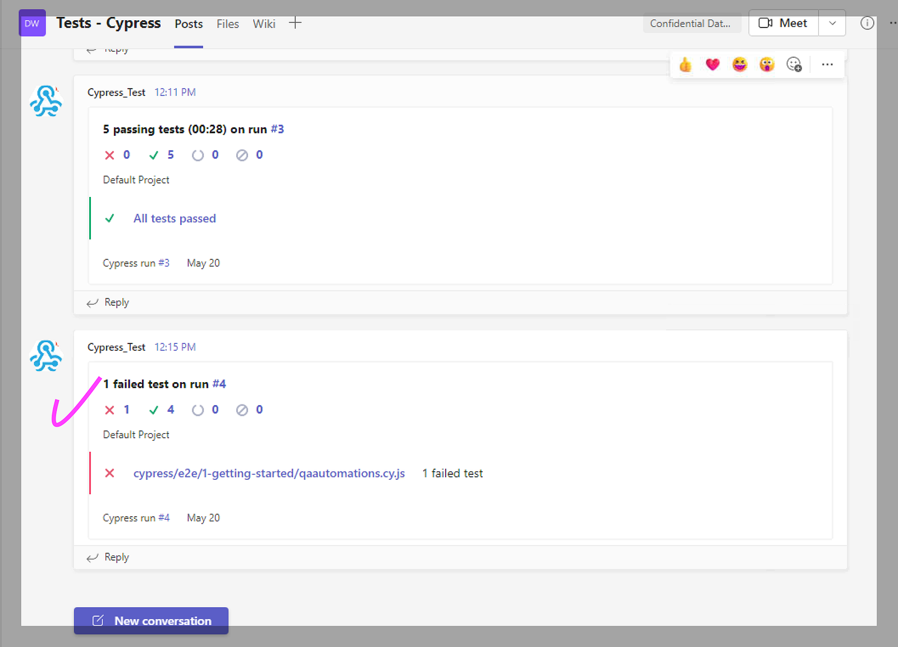Open channel info icon in header

click(867, 23)
